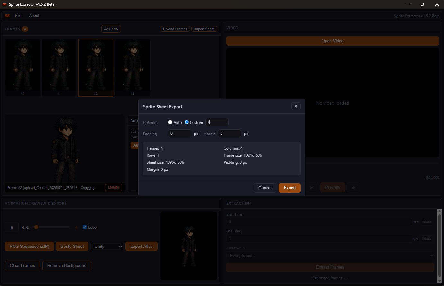Click the large frame #2 preview image
This screenshot has width=444, height=286.
click(65, 149)
